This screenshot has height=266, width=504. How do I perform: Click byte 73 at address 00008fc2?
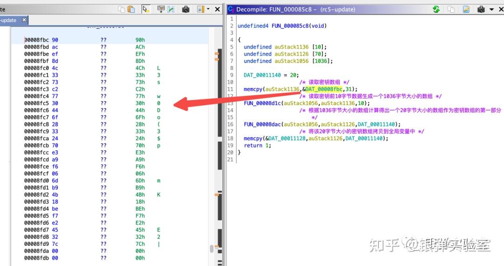click(x=55, y=82)
